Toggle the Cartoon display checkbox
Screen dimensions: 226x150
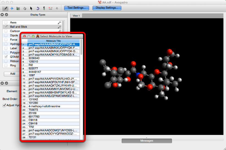[6, 31]
